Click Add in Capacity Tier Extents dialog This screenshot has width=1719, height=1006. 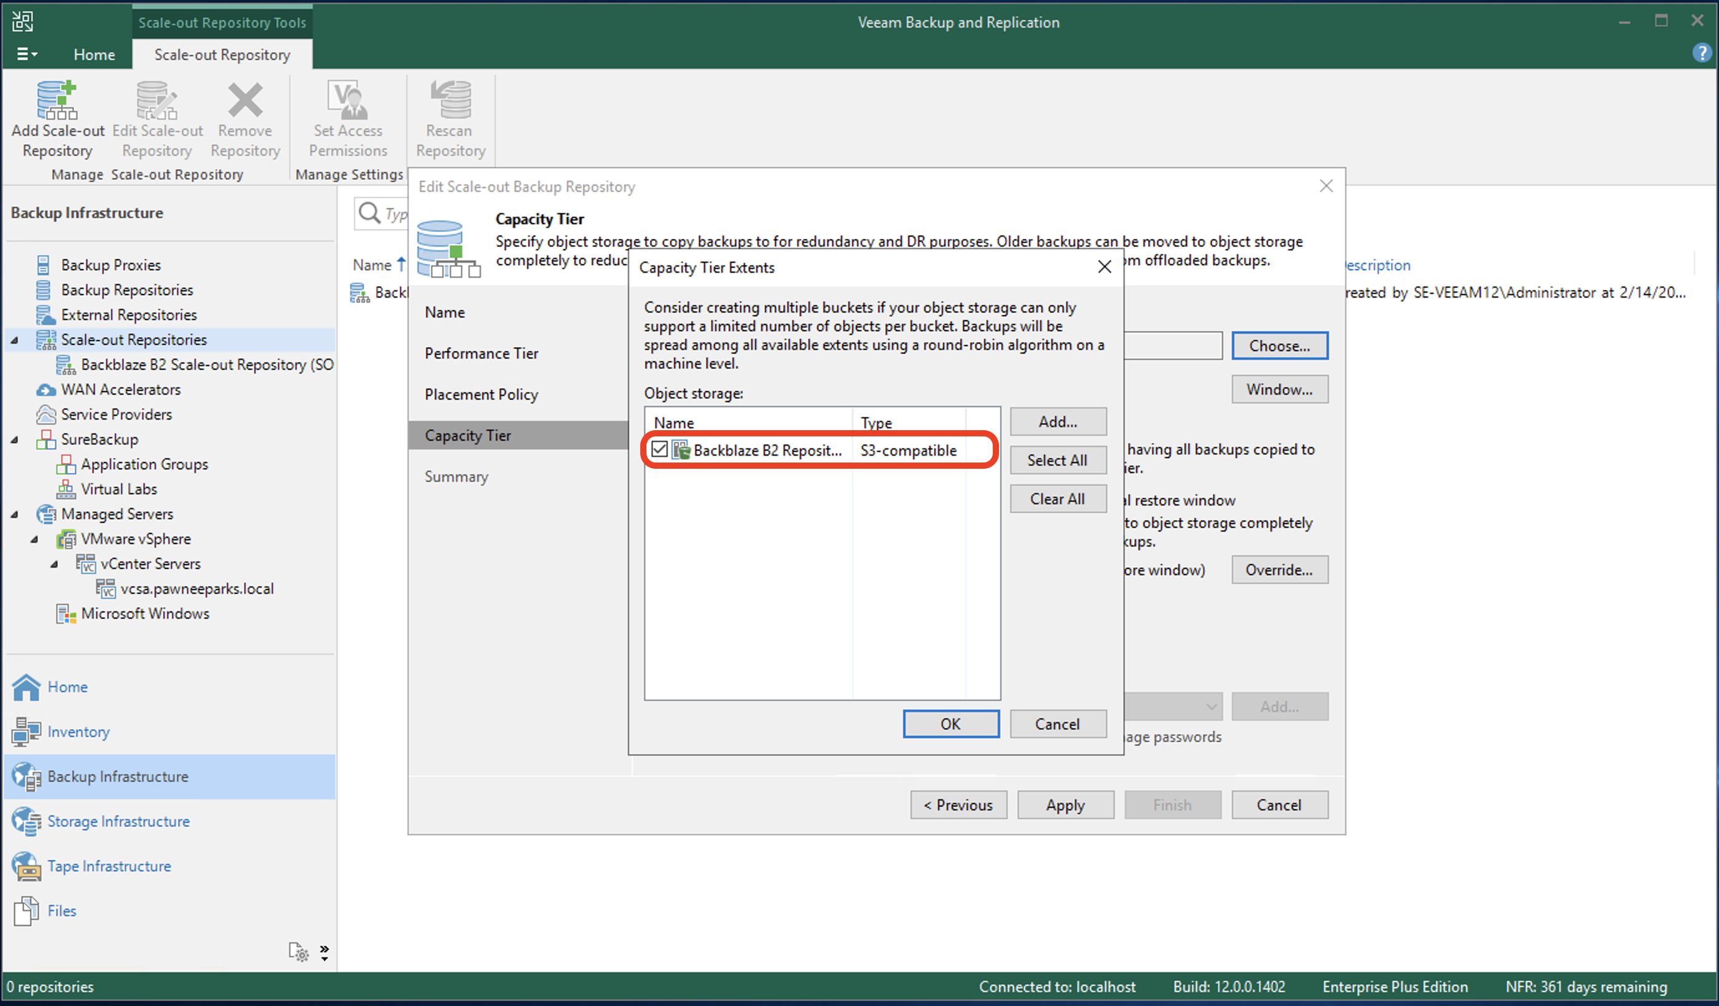(1058, 421)
